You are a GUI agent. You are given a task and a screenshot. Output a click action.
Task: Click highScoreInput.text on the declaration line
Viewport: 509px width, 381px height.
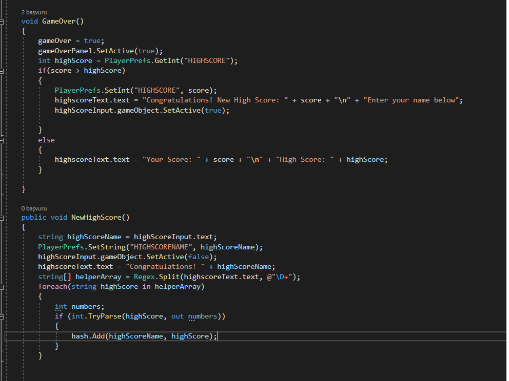tap(173, 237)
